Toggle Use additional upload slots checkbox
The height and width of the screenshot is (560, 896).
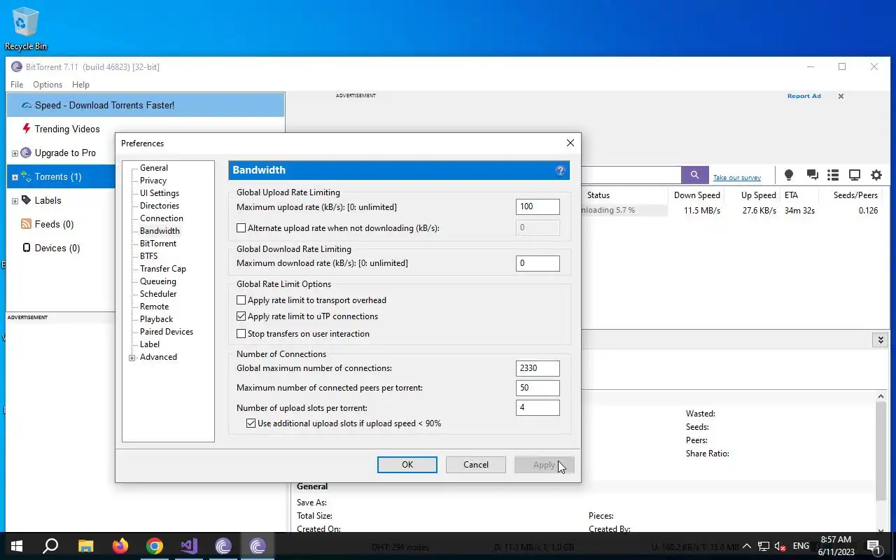pos(251,423)
